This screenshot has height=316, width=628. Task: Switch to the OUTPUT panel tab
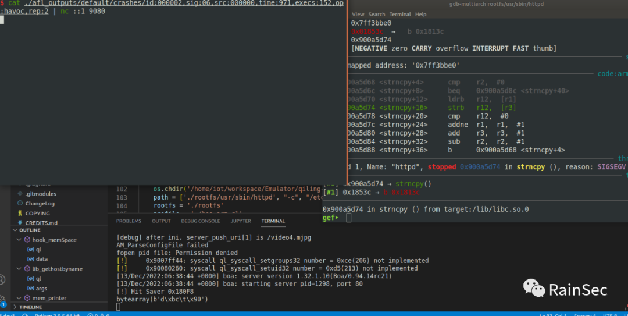pyautogui.click(x=161, y=221)
